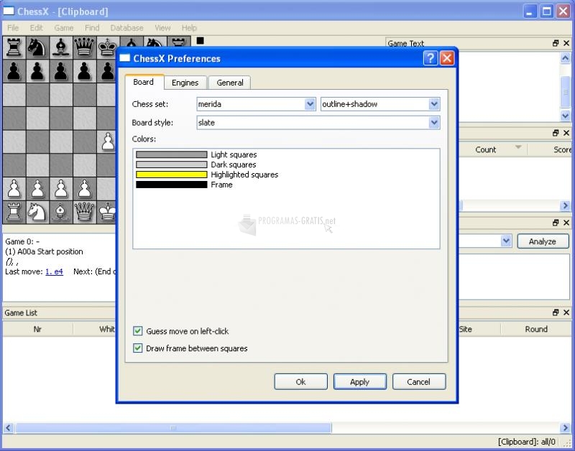Screen dimensions: 575x451
Task: Open the outline+shadow piece effect dropdown
Action: click(434, 104)
